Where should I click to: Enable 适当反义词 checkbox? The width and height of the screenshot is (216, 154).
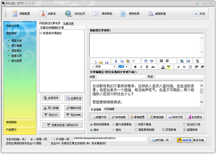point(185,125)
